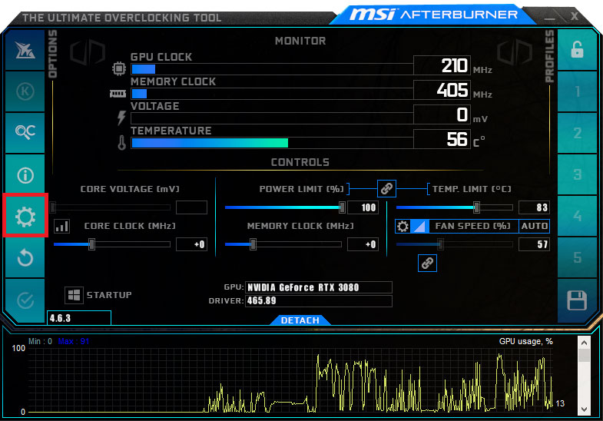The height and width of the screenshot is (421, 603).
Task: Toggle the fan sync link icon
Action: [427, 263]
